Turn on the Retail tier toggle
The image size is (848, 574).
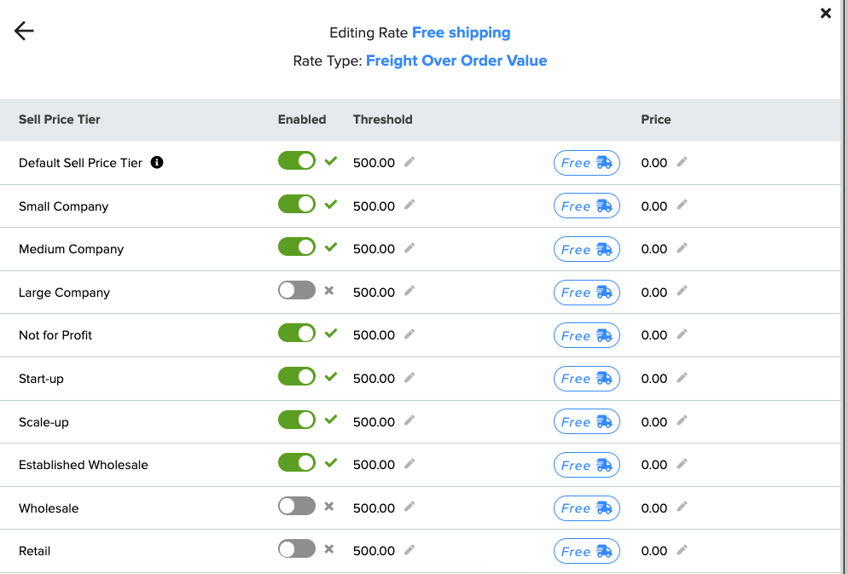click(x=297, y=549)
